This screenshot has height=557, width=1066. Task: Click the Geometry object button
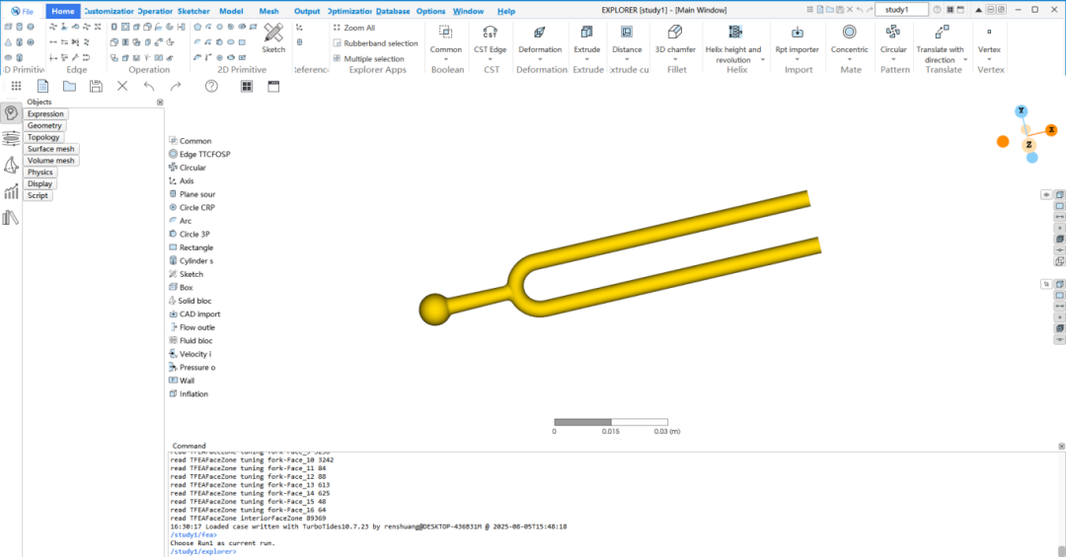[44, 125]
